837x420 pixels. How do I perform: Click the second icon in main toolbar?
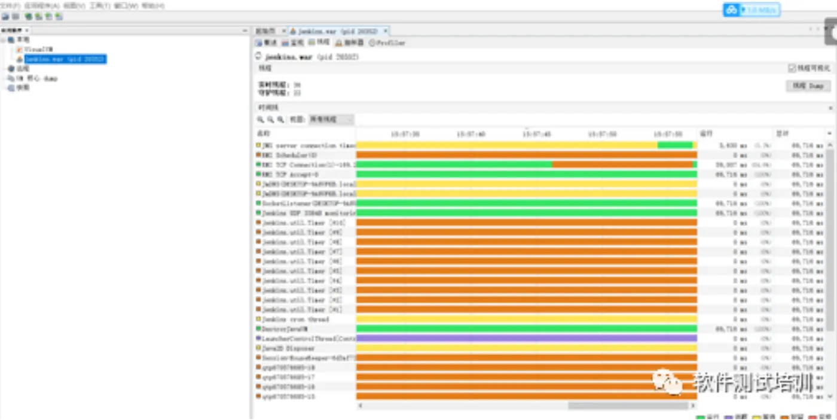tap(15, 17)
